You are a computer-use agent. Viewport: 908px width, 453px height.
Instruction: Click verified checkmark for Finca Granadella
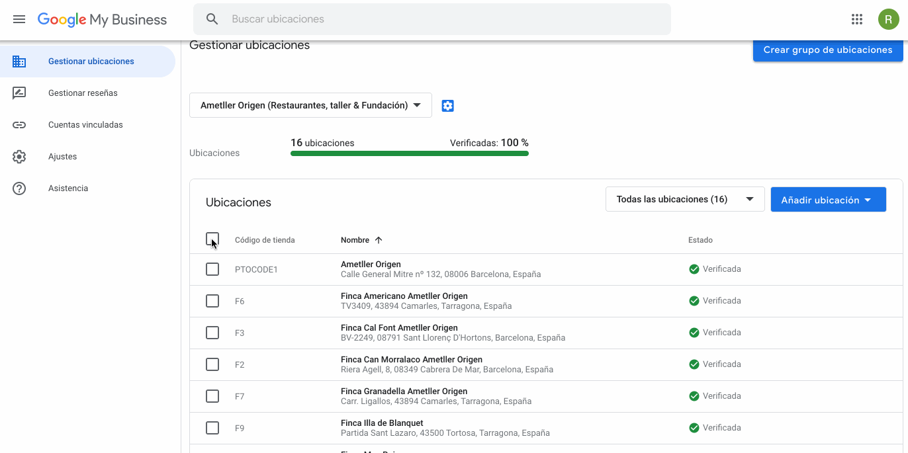(x=694, y=396)
